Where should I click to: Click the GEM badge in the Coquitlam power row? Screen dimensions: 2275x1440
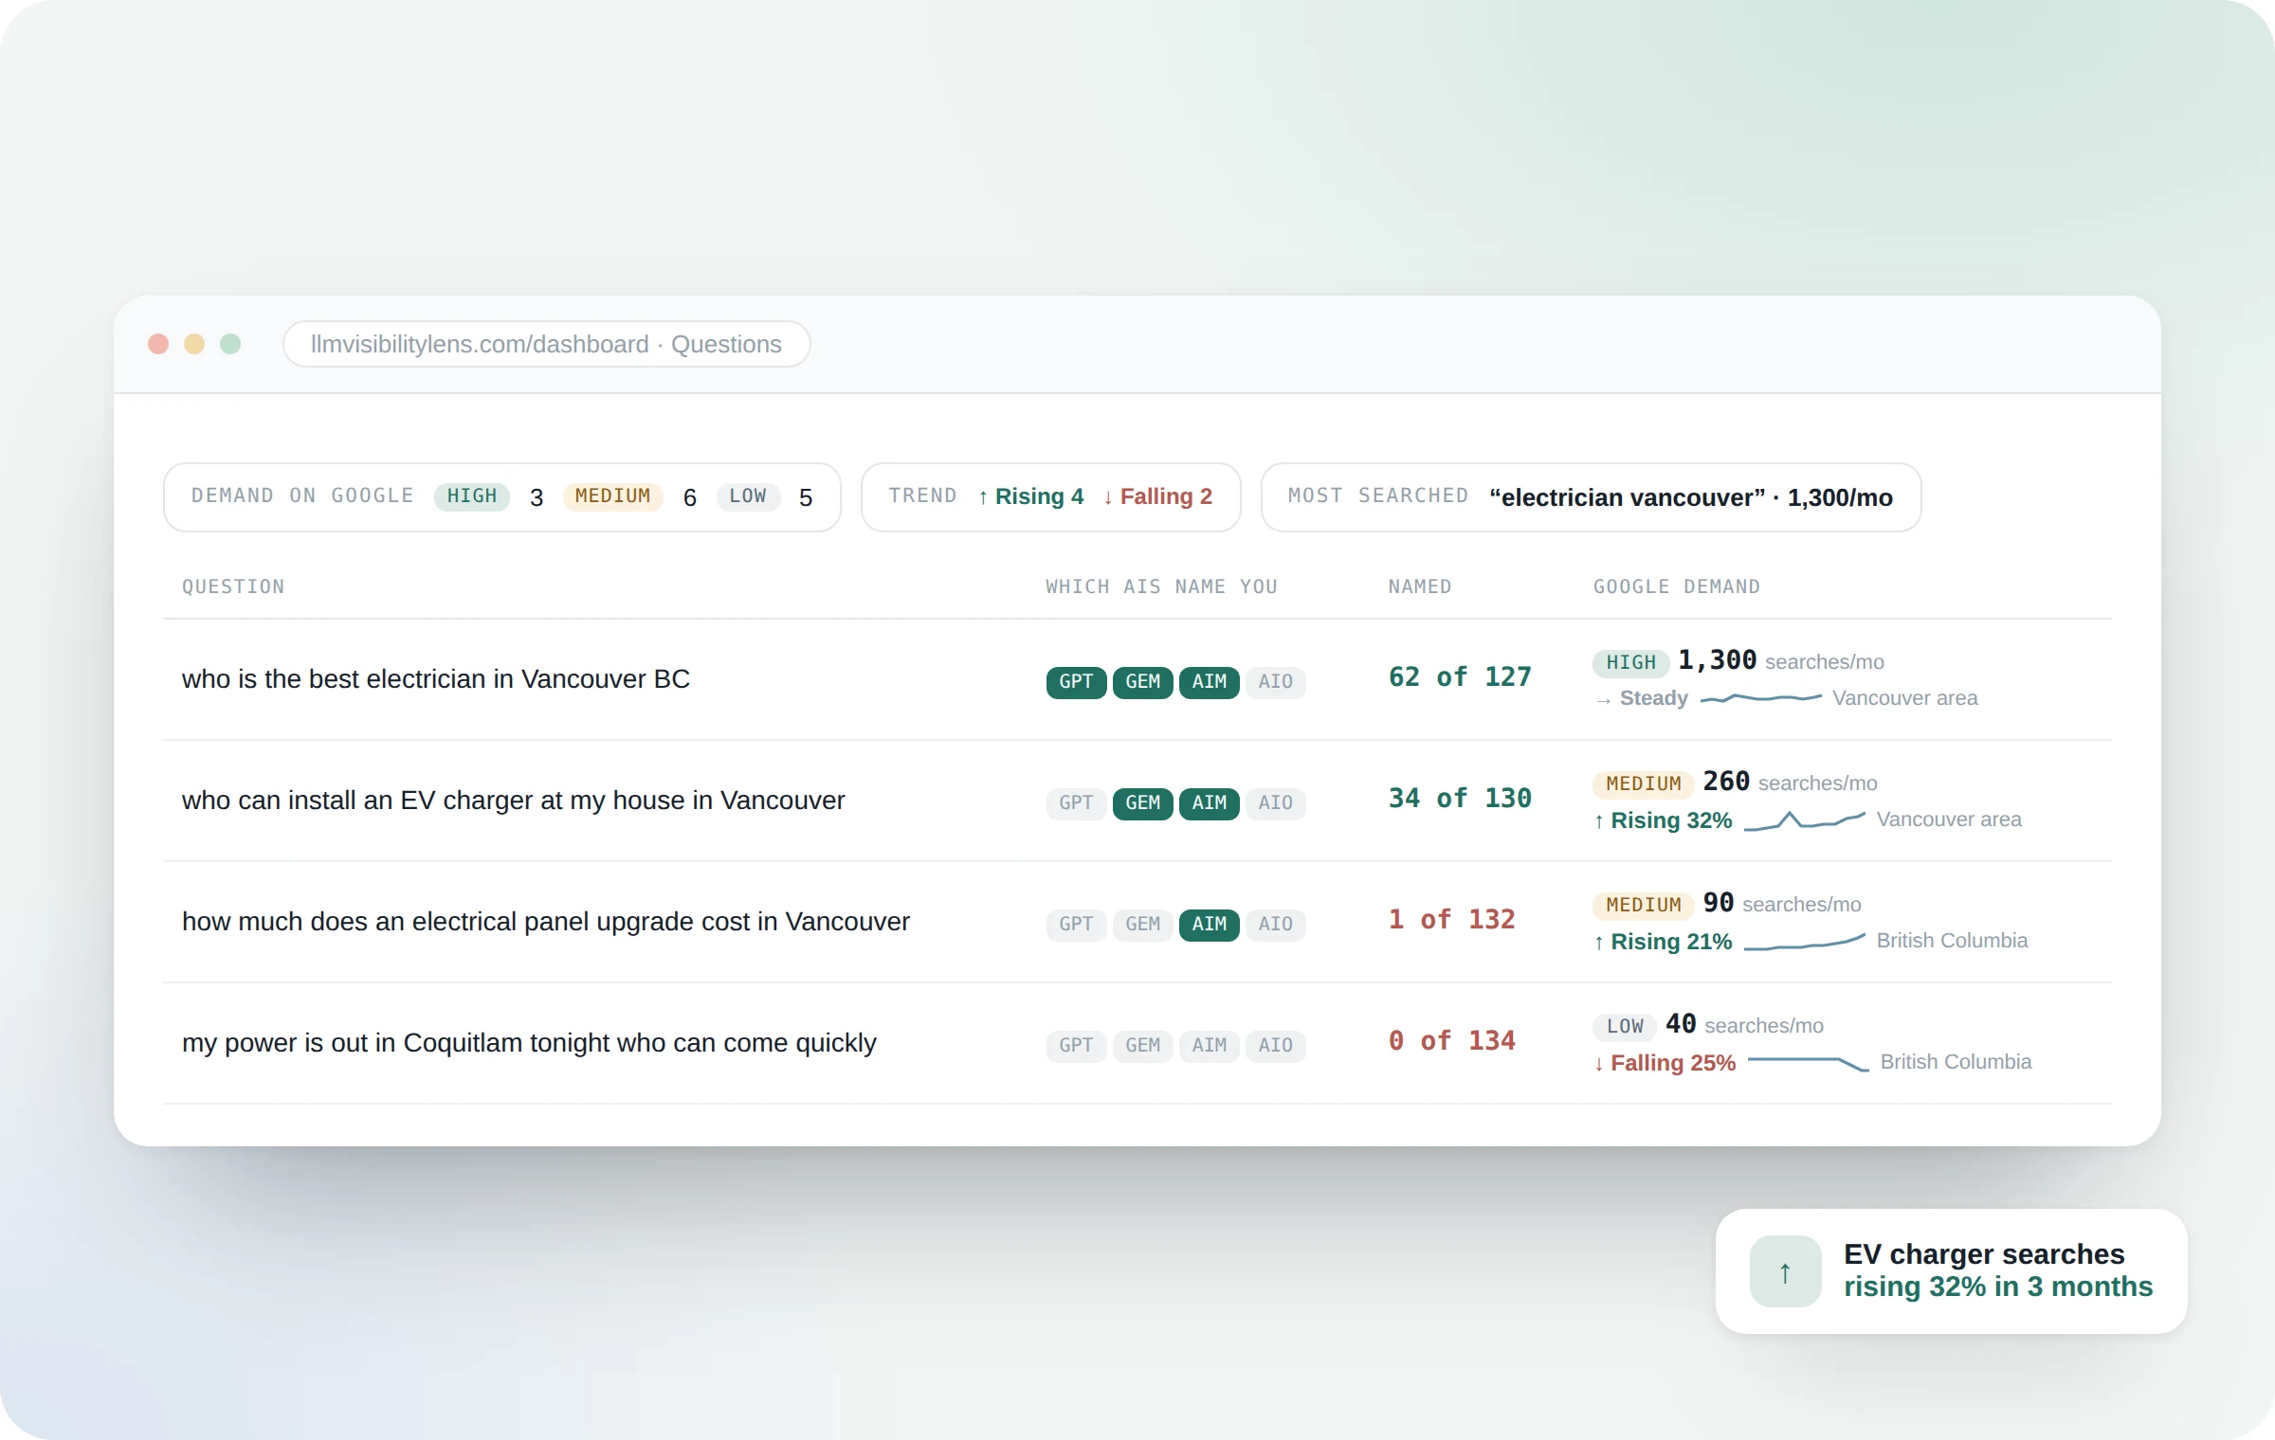click(1142, 1046)
